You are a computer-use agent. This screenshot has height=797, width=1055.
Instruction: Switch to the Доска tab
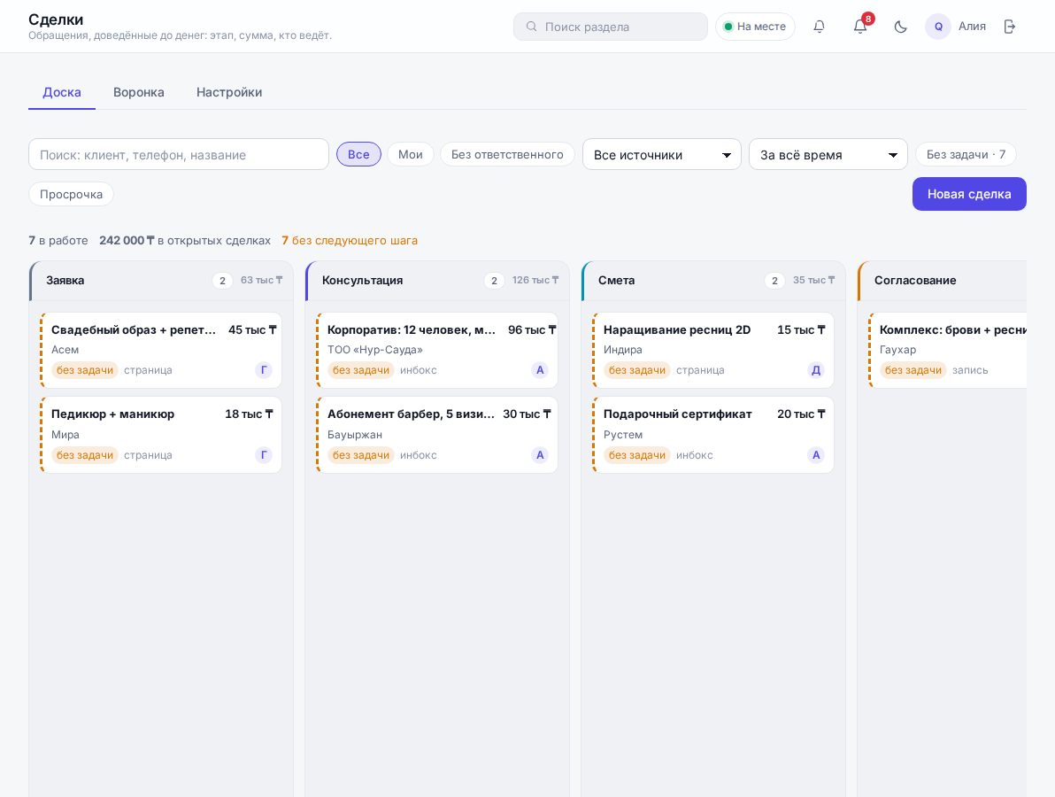(x=62, y=92)
